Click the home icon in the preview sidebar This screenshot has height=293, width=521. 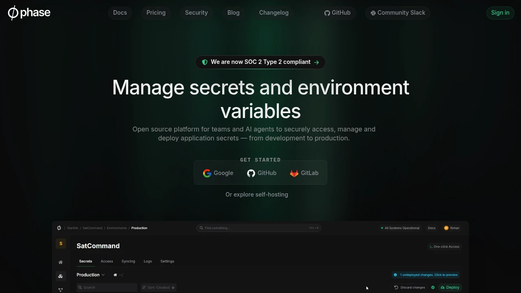click(61, 262)
